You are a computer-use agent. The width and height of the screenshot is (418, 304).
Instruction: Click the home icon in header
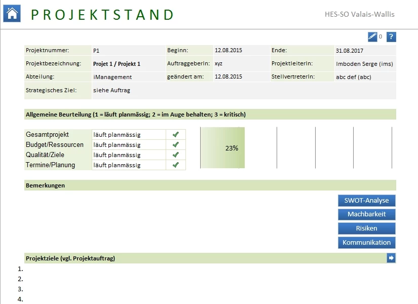point(12,14)
